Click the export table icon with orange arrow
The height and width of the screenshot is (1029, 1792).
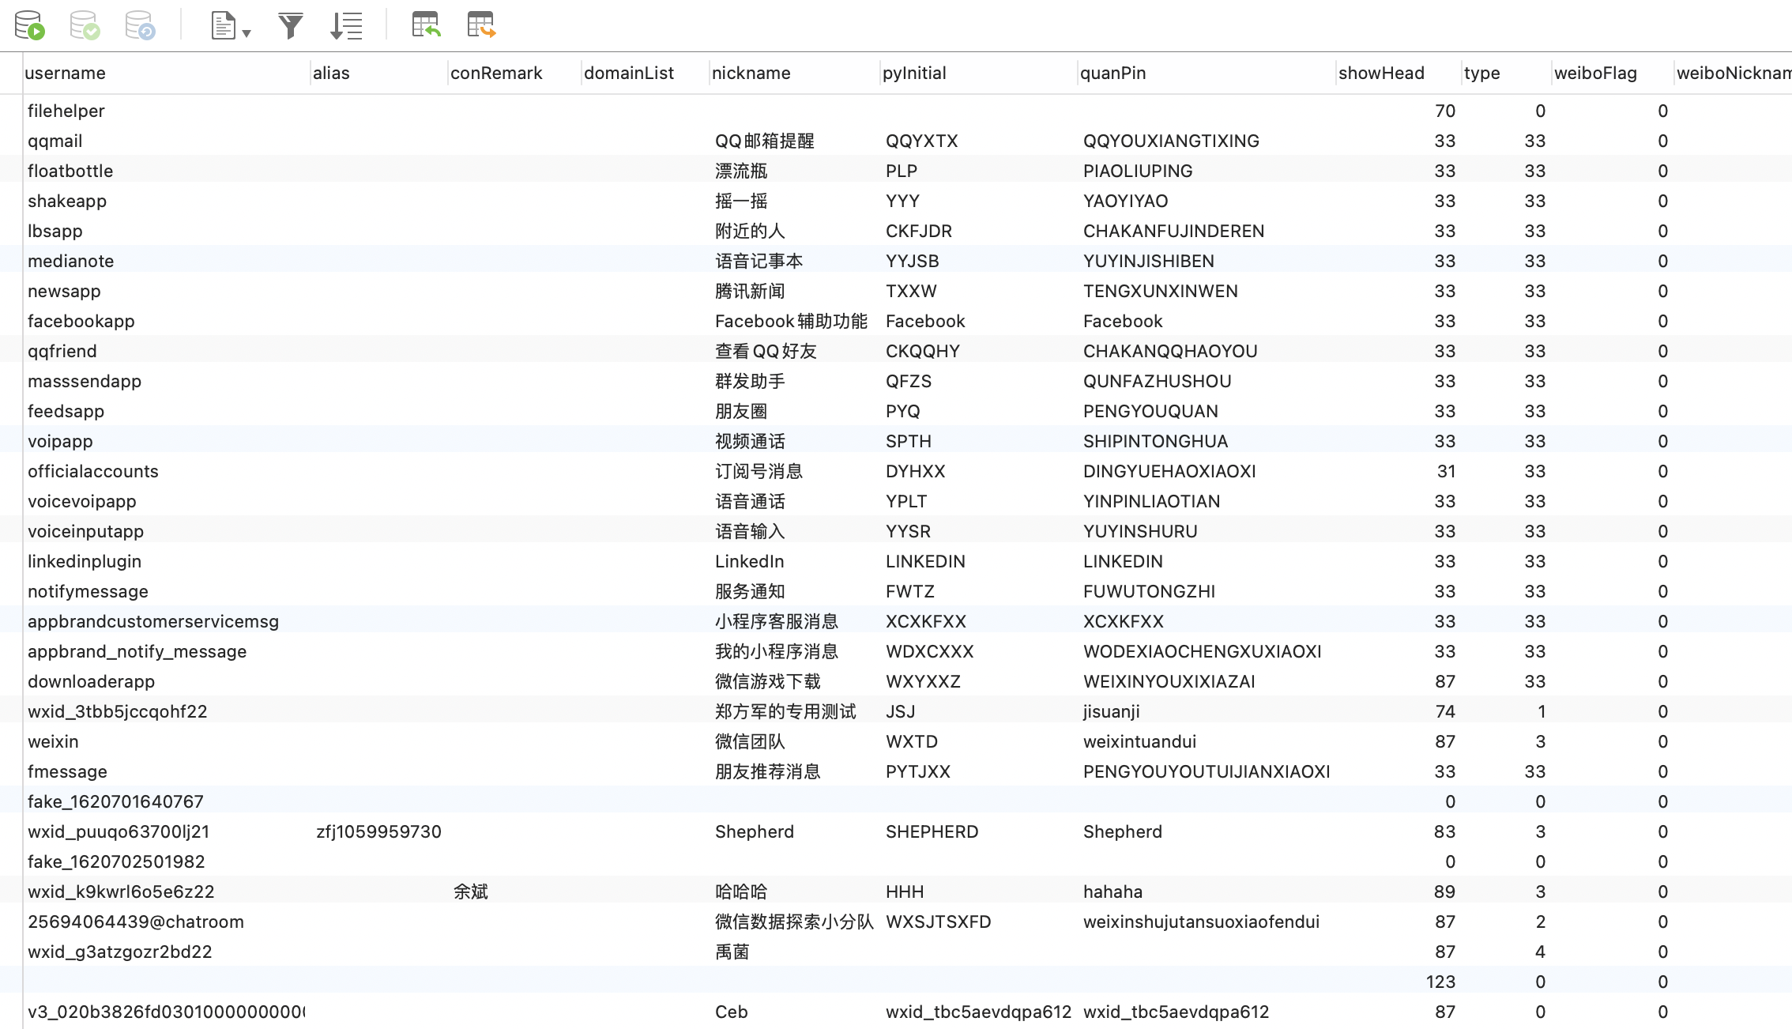480,25
